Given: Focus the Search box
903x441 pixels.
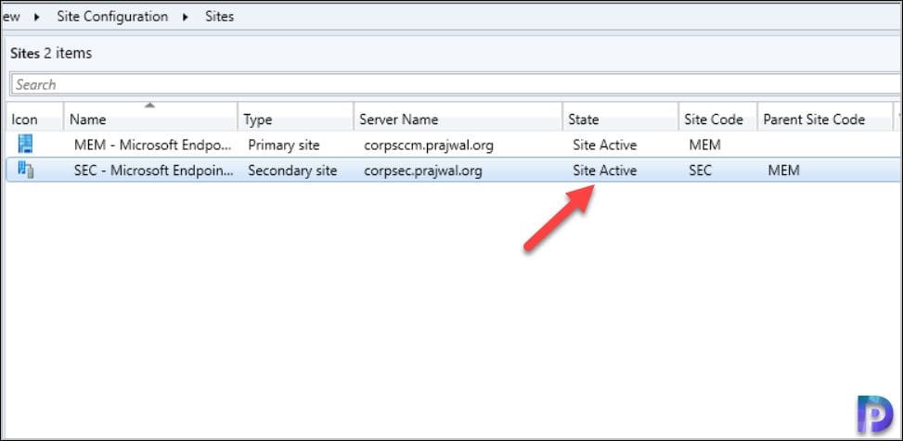Looking at the screenshot, I should [455, 84].
